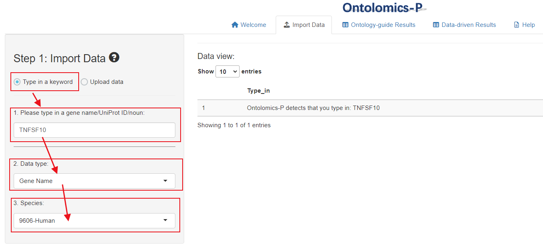Image resolution: width=543 pixels, height=246 pixels.
Task: Sort by the Type_in column header
Action: tap(258, 91)
